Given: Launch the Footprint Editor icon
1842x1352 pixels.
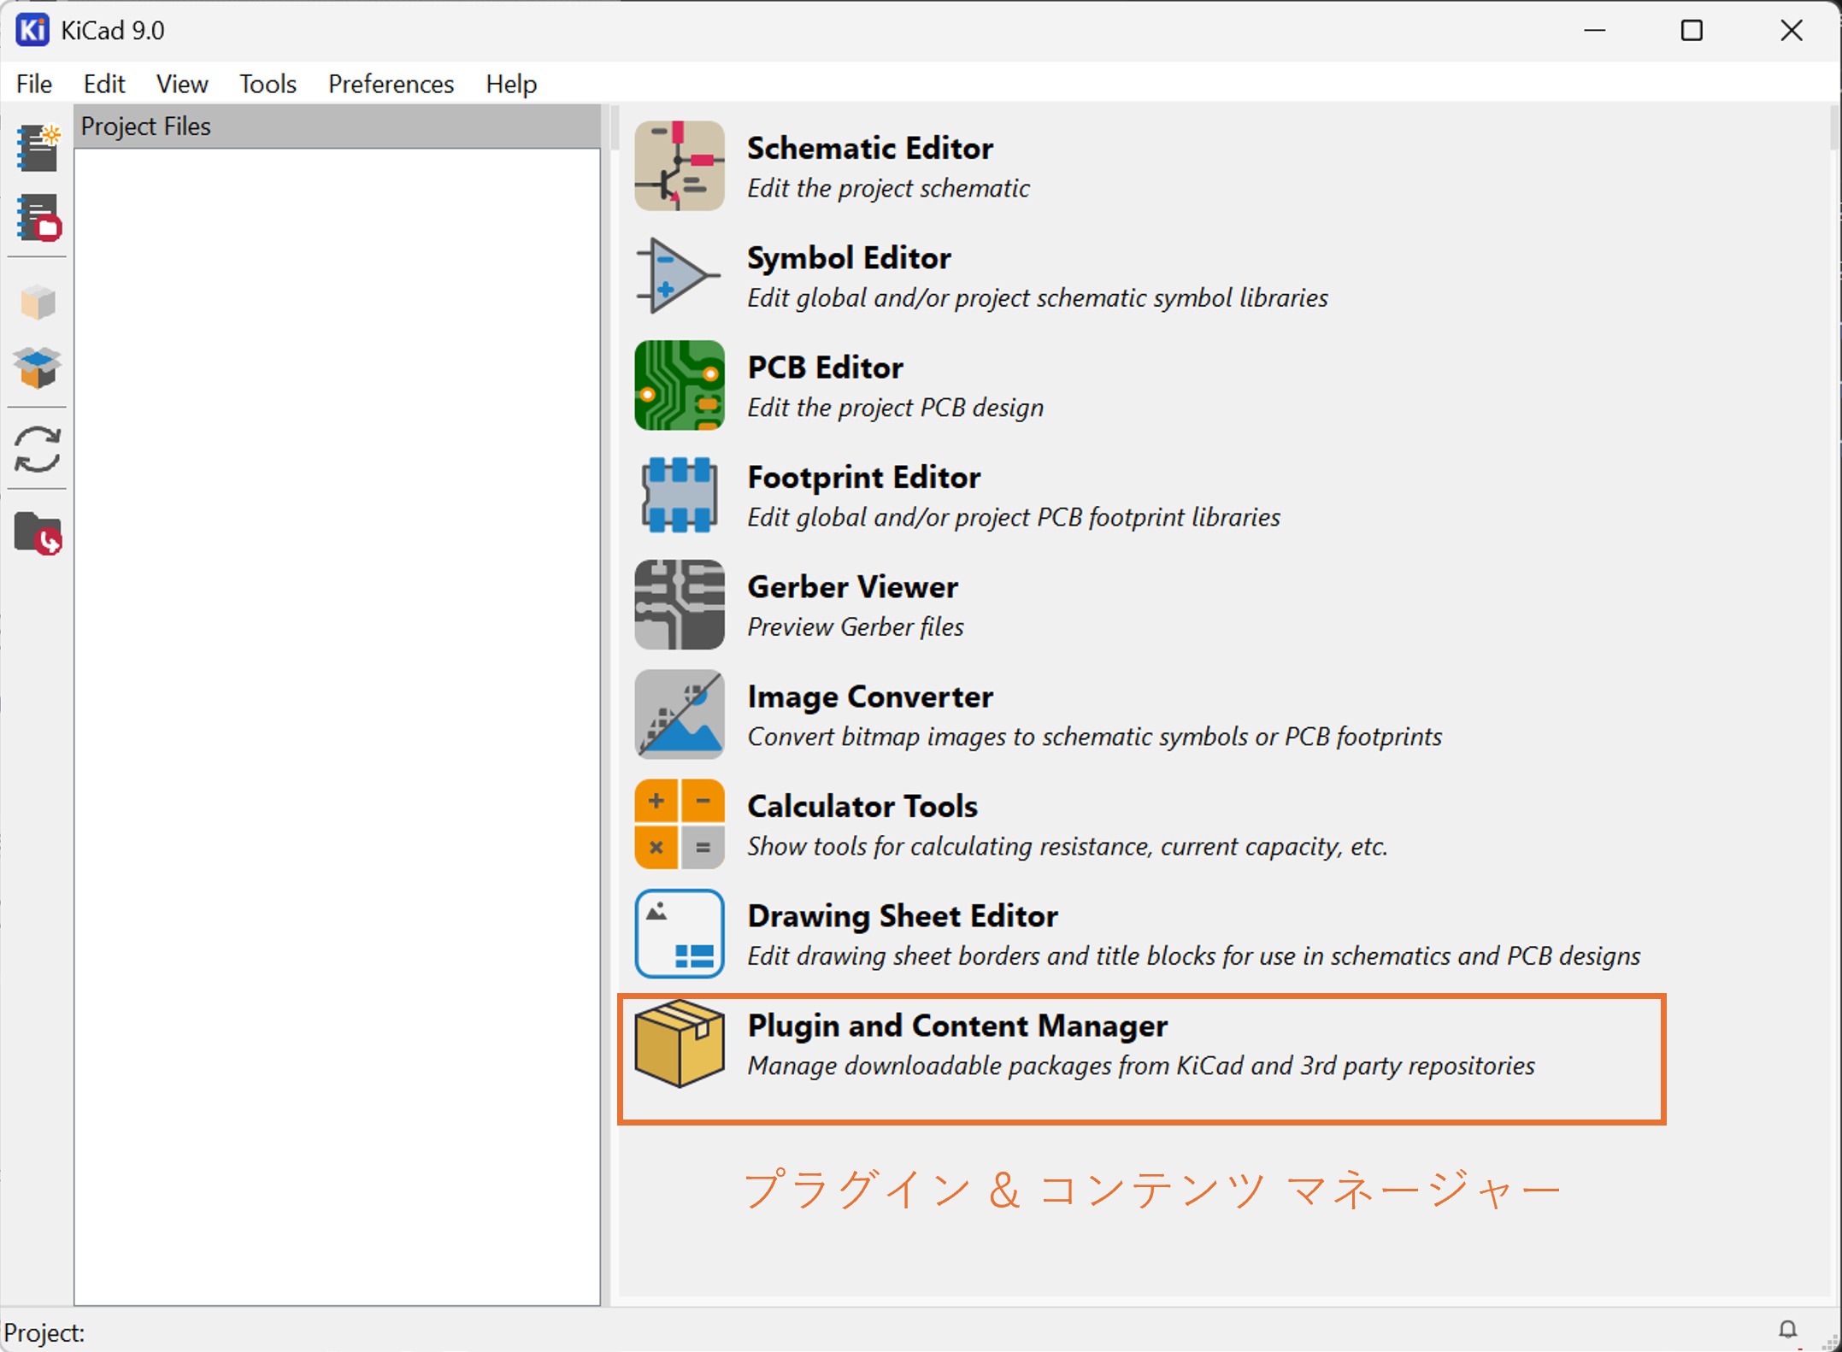Looking at the screenshot, I should click(680, 495).
